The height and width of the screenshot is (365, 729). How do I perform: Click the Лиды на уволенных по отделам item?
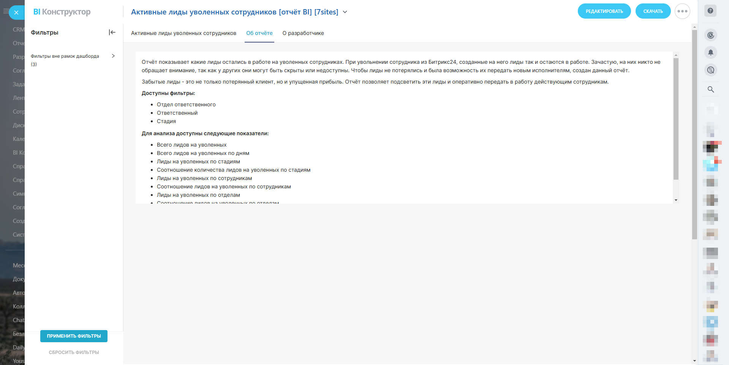click(198, 195)
